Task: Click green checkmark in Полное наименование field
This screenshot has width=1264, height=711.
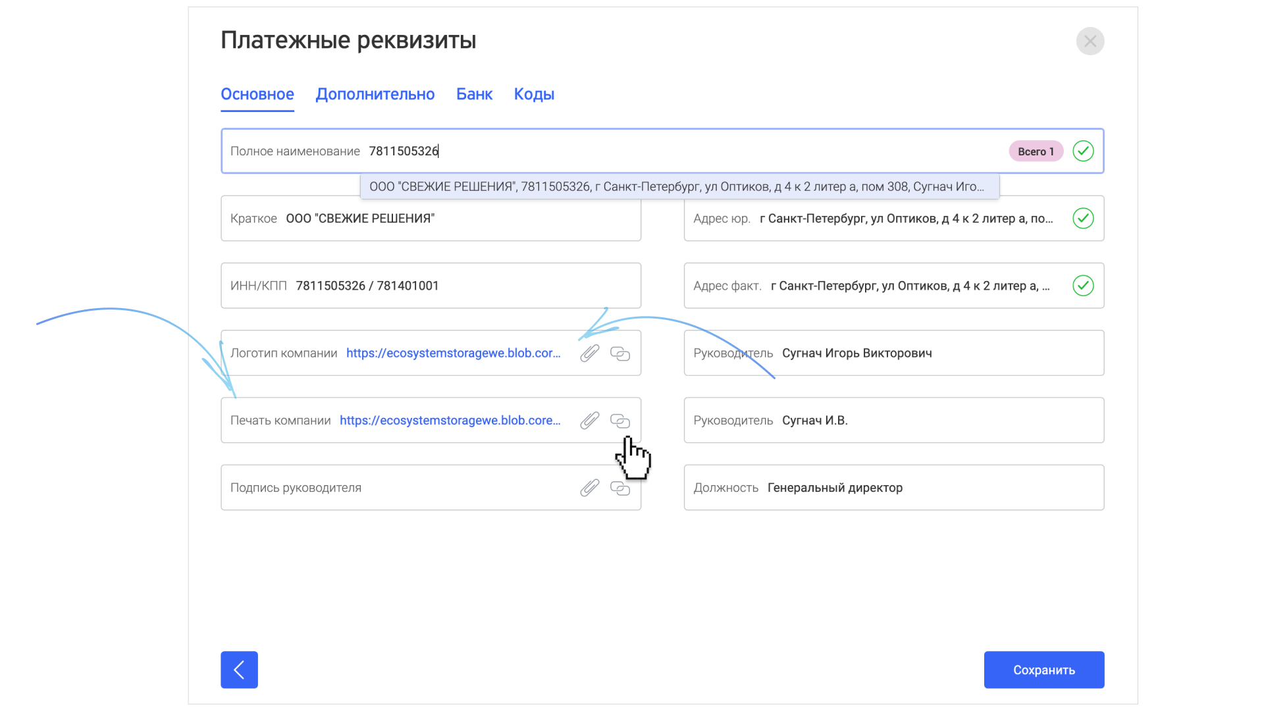Action: [1083, 151]
